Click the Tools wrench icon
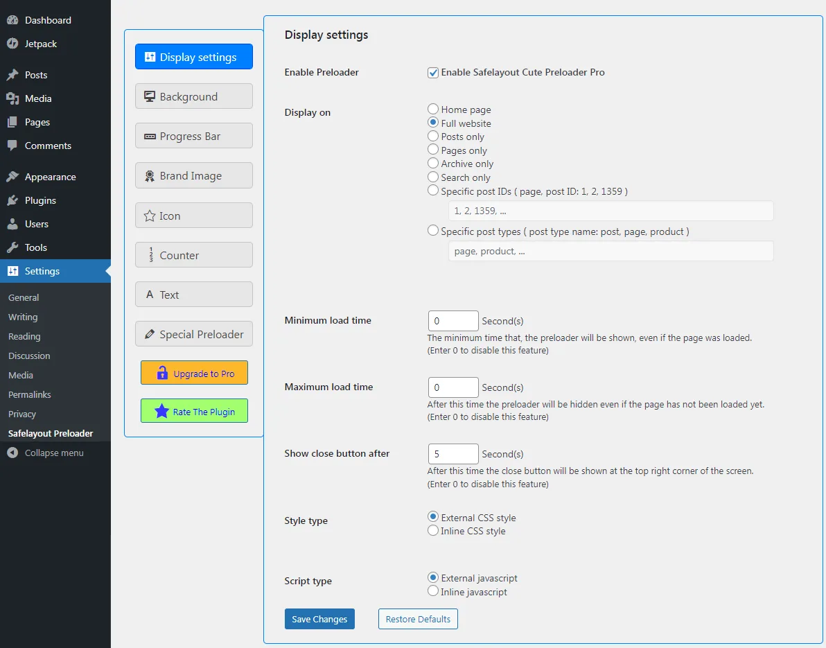This screenshot has width=826, height=648. coord(12,247)
